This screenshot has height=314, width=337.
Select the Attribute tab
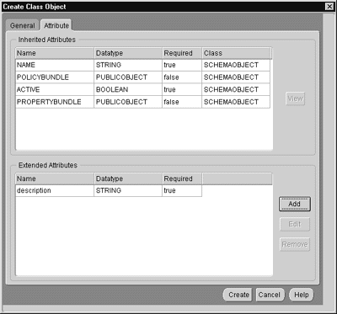[x=56, y=25]
